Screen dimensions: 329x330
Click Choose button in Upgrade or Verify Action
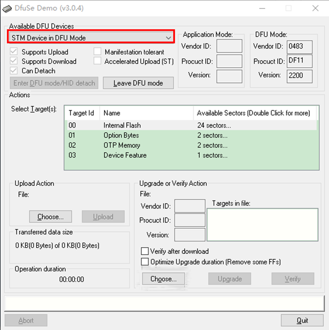(x=164, y=279)
